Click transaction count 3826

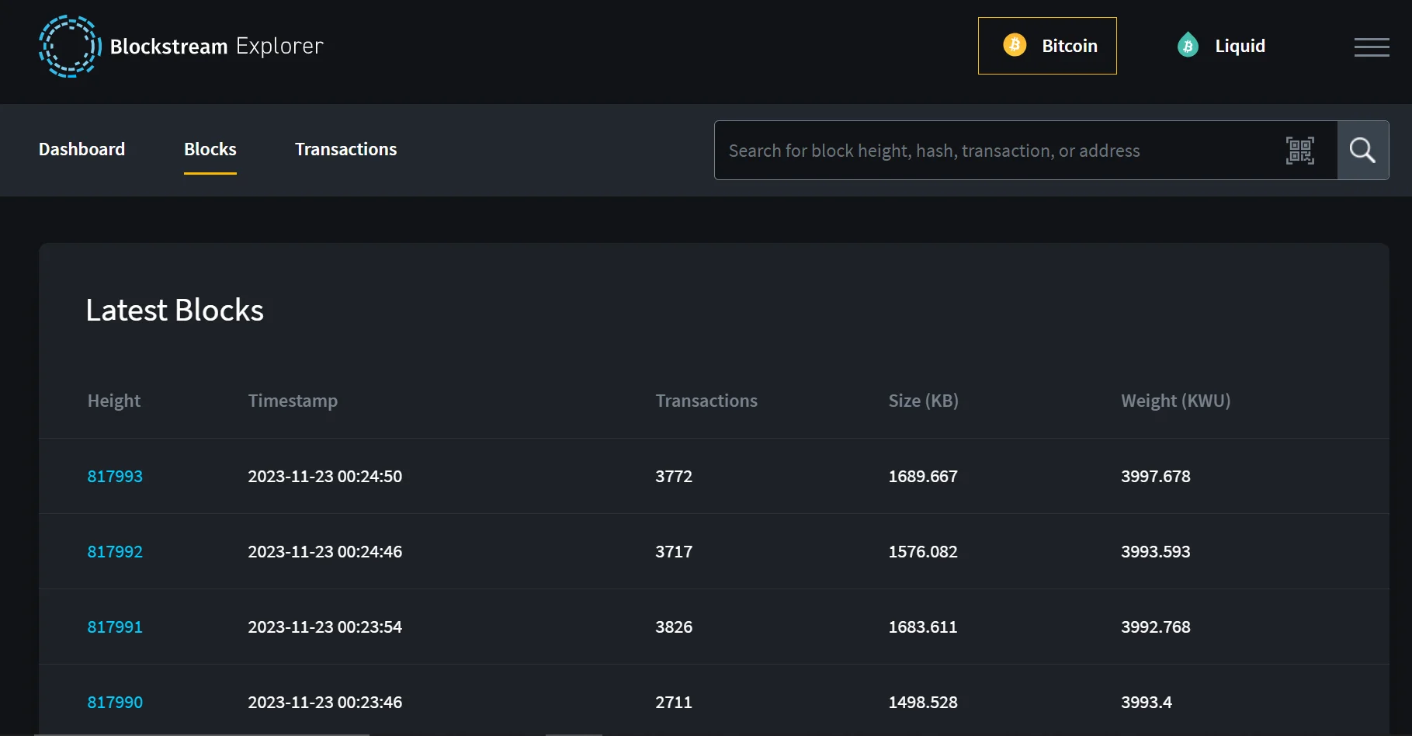tap(674, 627)
